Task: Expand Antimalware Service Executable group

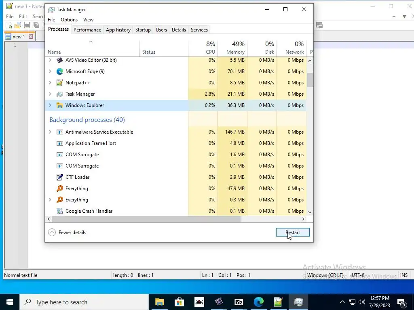Action: pyautogui.click(x=50, y=132)
